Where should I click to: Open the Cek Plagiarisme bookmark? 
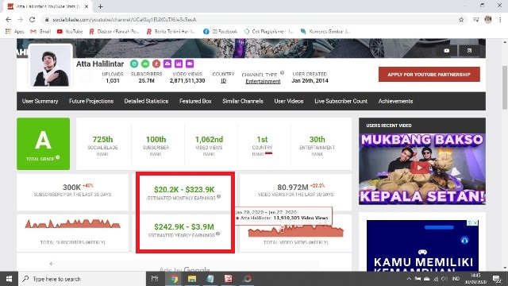tap(268, 32)
